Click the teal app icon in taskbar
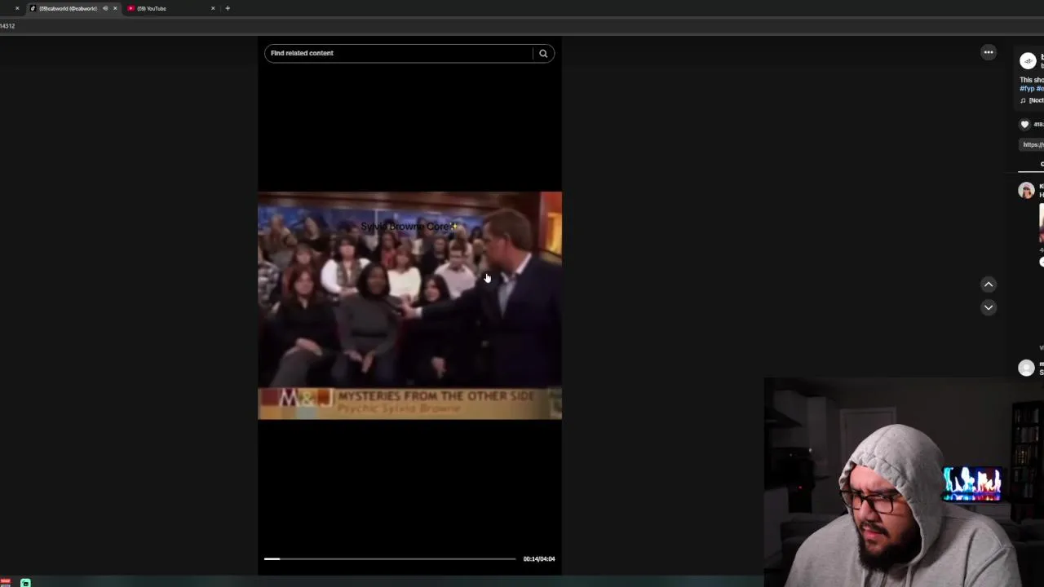 pyautogui.click(x=25, y=582)
